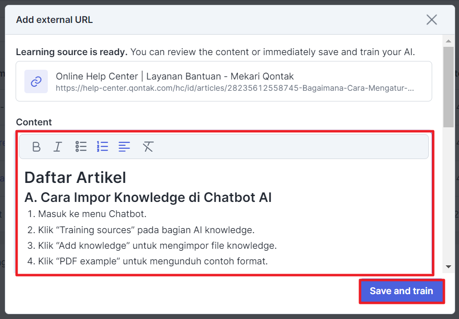Image resolution: width=459 pixels, height=319 pixels.
Task: Click the scrollbar down arrow
Action: tap(448, 267)
